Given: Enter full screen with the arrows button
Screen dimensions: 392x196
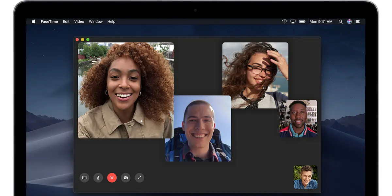Looking at the screenshot, I should [x=139, y=178].
